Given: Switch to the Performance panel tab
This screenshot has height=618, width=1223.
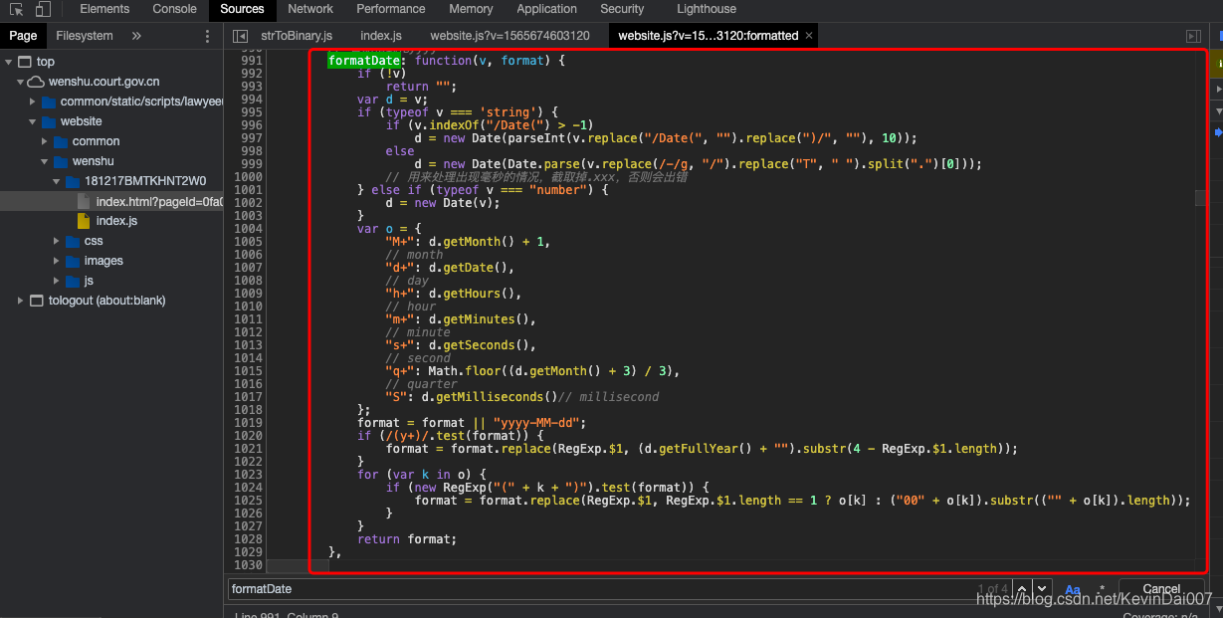Looking at the screenshot, I should 391,9.
